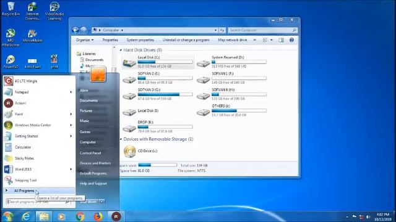Viewport: 396px width, 222px height.
Task: Expand Getting Started submenu arrow
Action: [71, 136]
